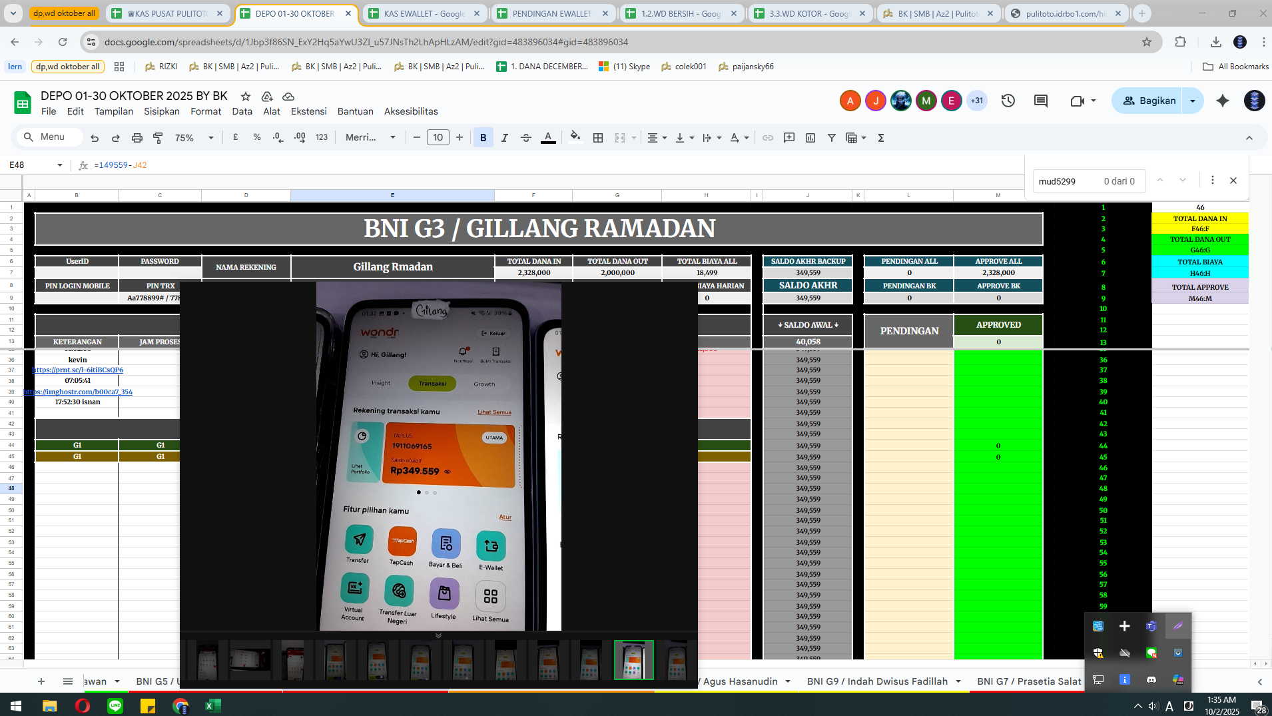
Task: Open LINE app from taskbar
Action: [x=115, y=705]
